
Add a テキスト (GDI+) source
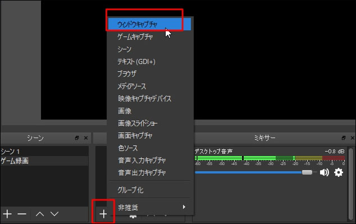(x=149, y=61)
